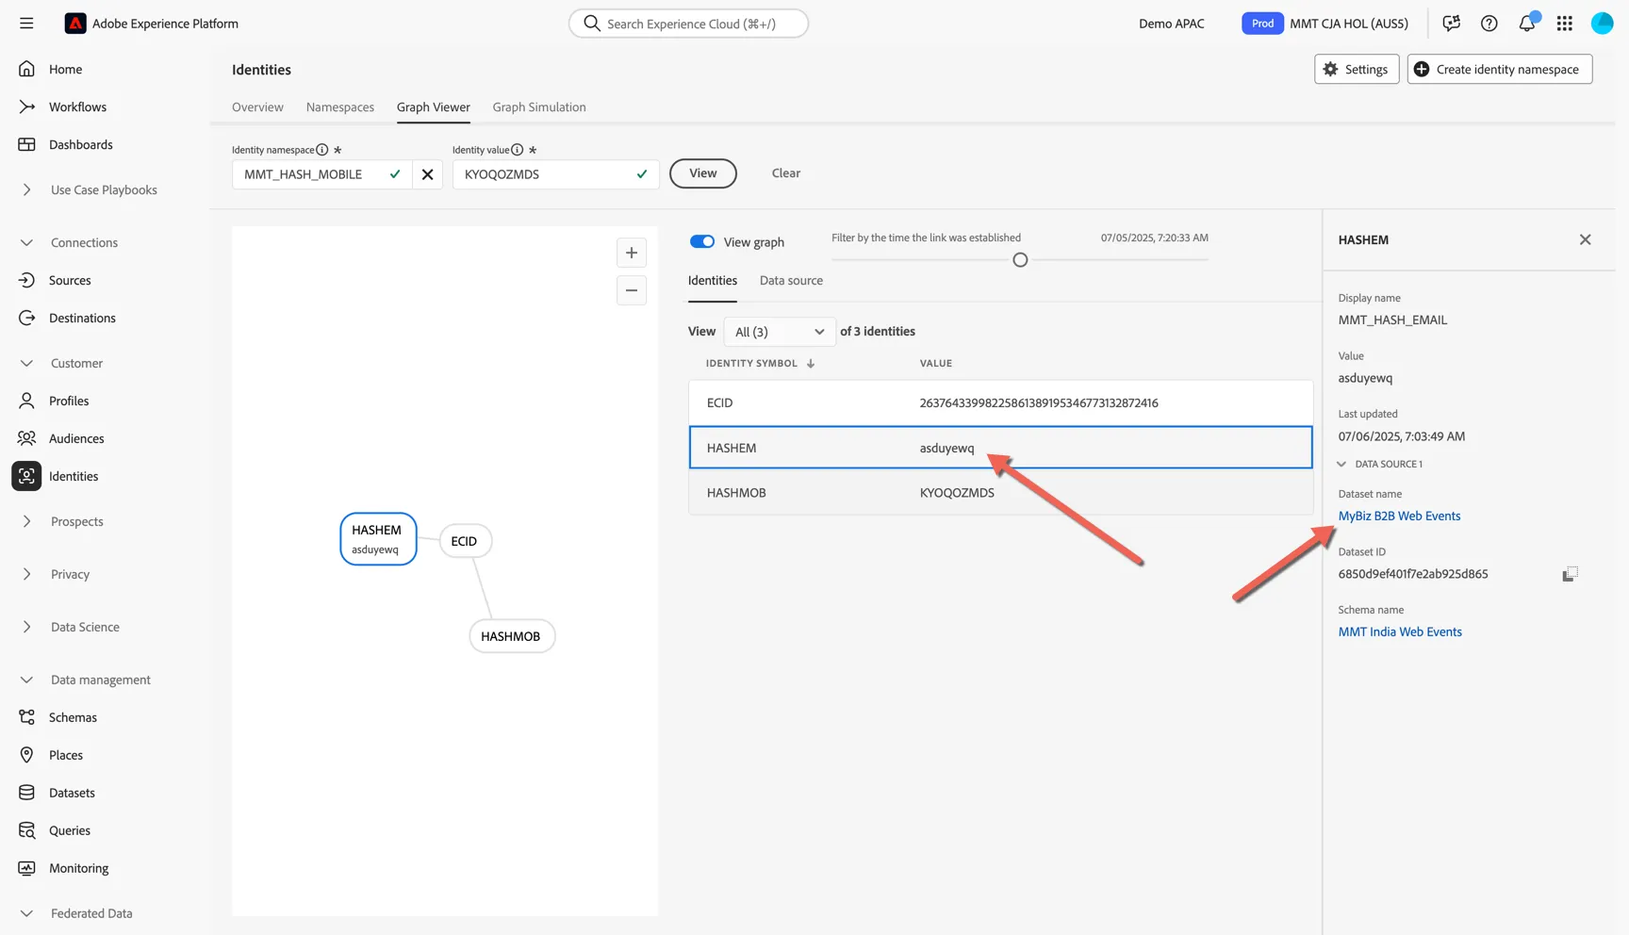
Task: Zoom in the graph with plus
Action: point(632,253)
